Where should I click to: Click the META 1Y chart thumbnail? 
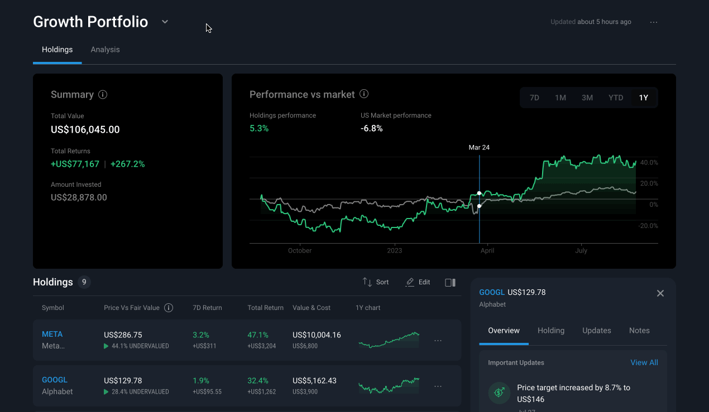[x=389, y=340]
